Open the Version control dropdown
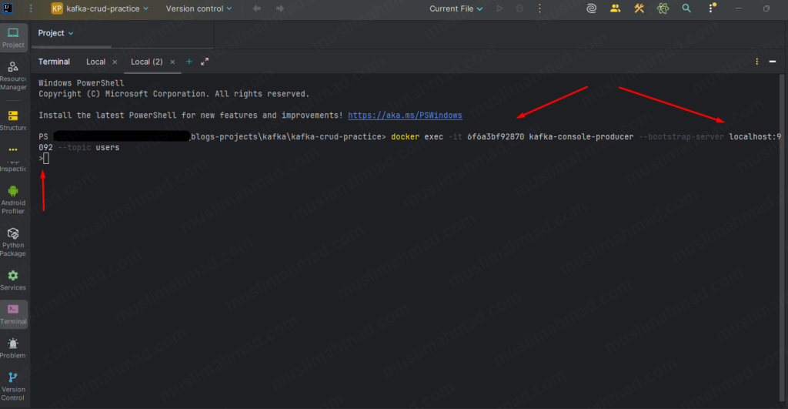The width and height of the screenshot is (788, 409). [x=199, y=8]
